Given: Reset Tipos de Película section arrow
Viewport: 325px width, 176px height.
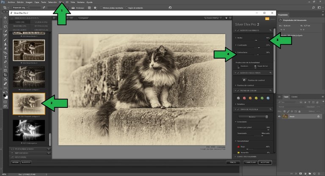Looking at the screenshot, I should 270,109.
